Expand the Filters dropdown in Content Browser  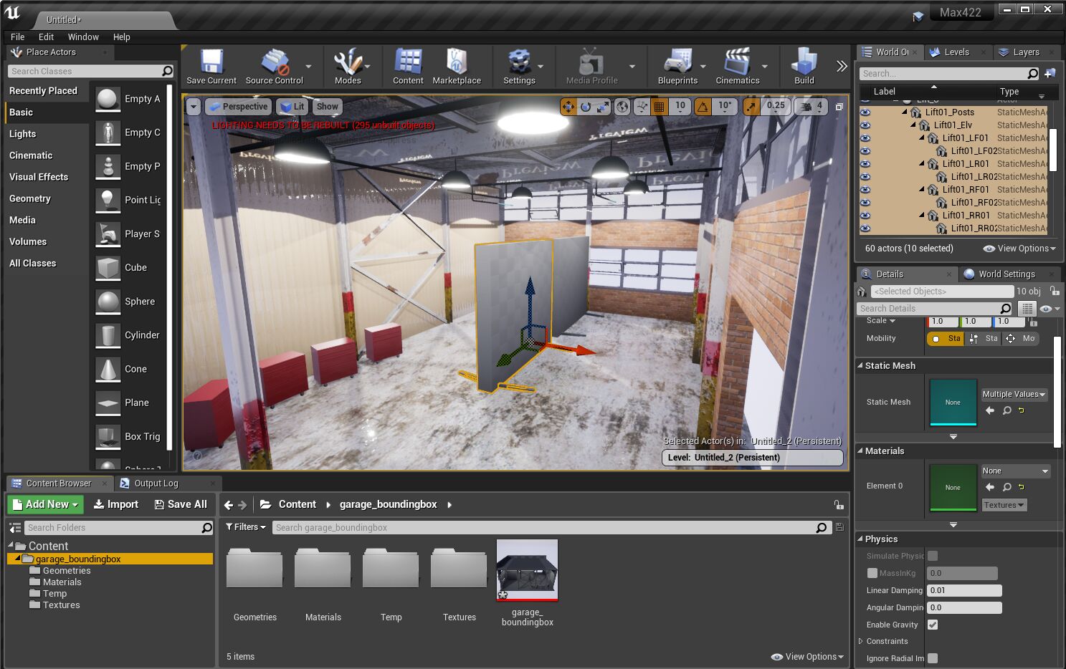(x=246, y=527)
